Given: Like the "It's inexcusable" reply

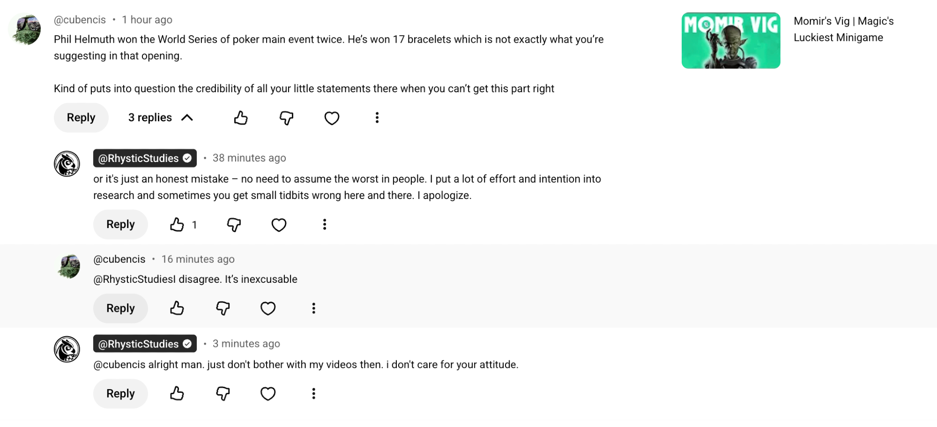Looking at the screenshot, I should click(x=177, y=309).
